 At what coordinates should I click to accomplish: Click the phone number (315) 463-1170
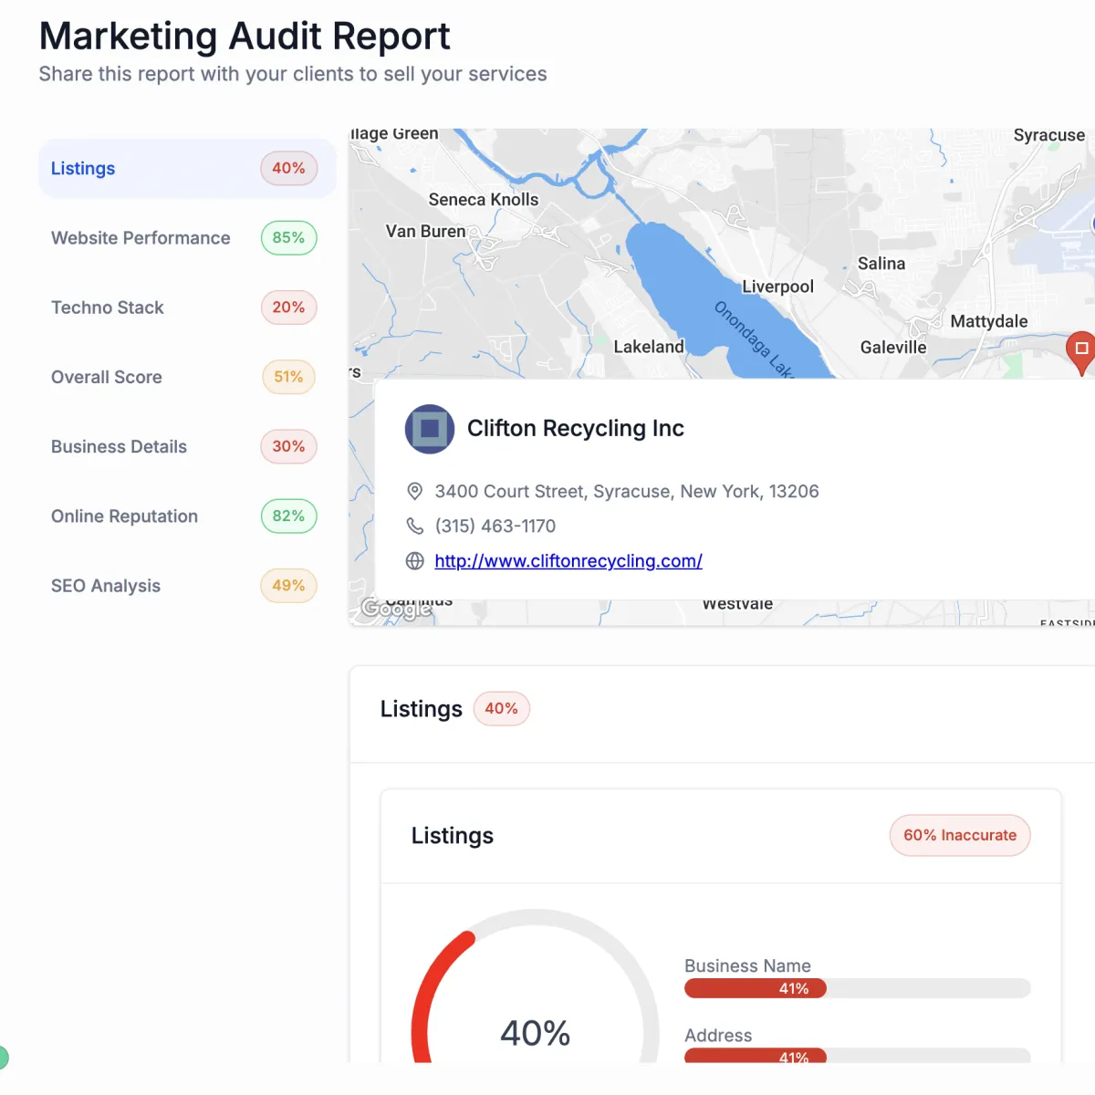point(495,526)
